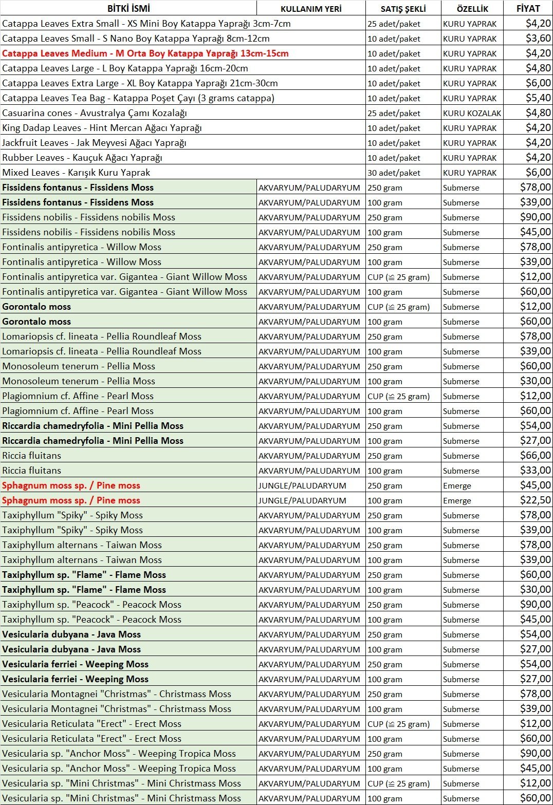553x805 pixels.
Task: Select the "Rubber Leaves - Kauçuk Ağacı Yaprağı" cell
Action: pos(82,158)
